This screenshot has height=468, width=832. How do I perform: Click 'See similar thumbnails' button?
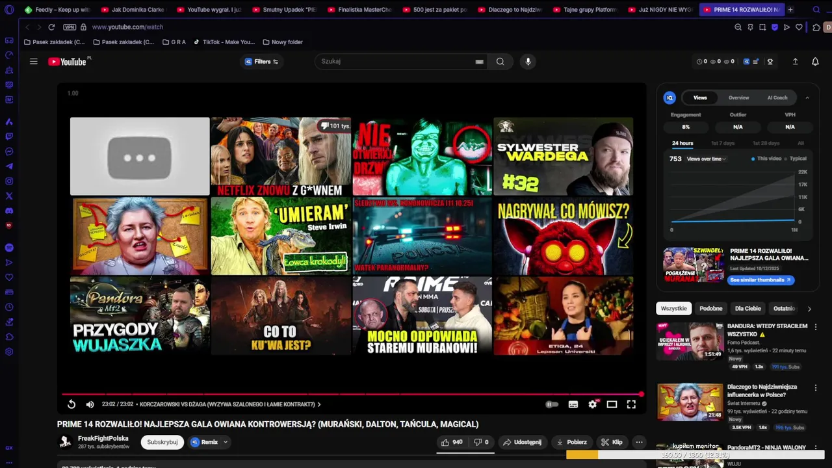(x=760, y=280)
